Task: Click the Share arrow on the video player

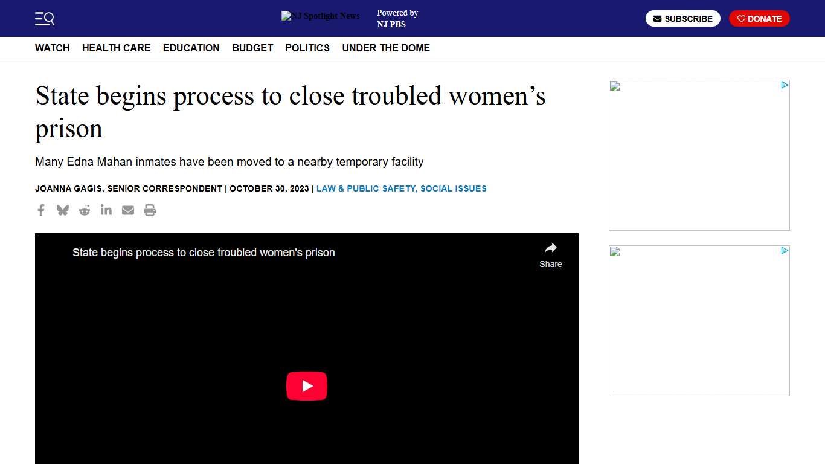Action: pyautogui.click(x=550, y=253)
